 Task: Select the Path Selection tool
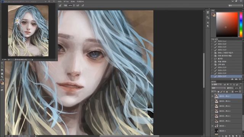coord(2,67)
